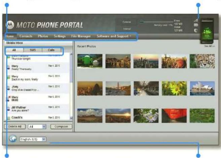Expand the Software and Support menu
221x158 pixels.
(x=114, y=36)
